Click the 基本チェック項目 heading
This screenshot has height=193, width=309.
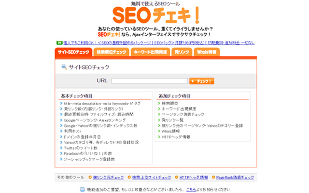point(76,96)
